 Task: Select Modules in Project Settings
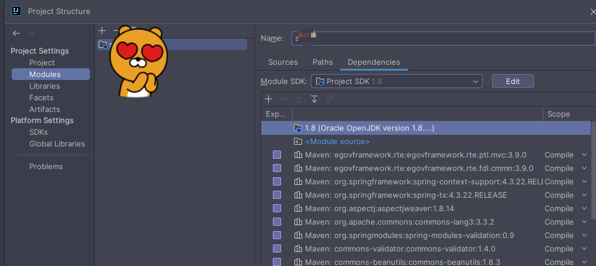pos(51,74)
